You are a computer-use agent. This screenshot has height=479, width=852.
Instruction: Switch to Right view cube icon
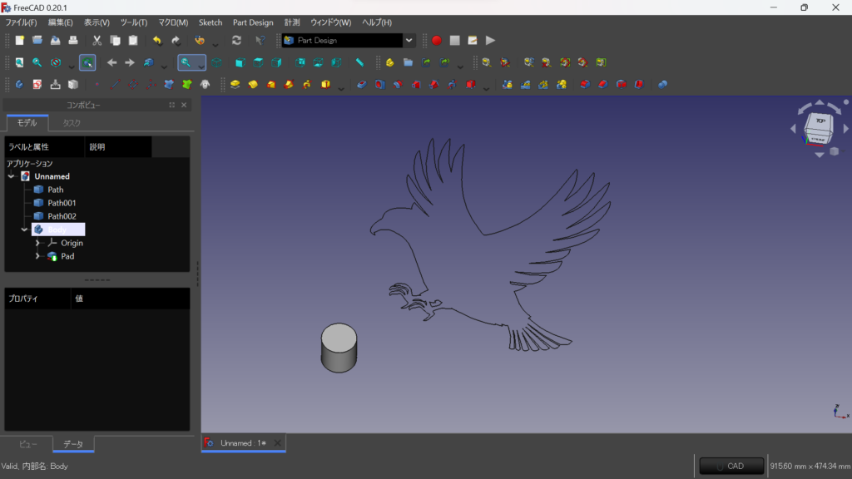pyautogui.click(x=276, y=63)
